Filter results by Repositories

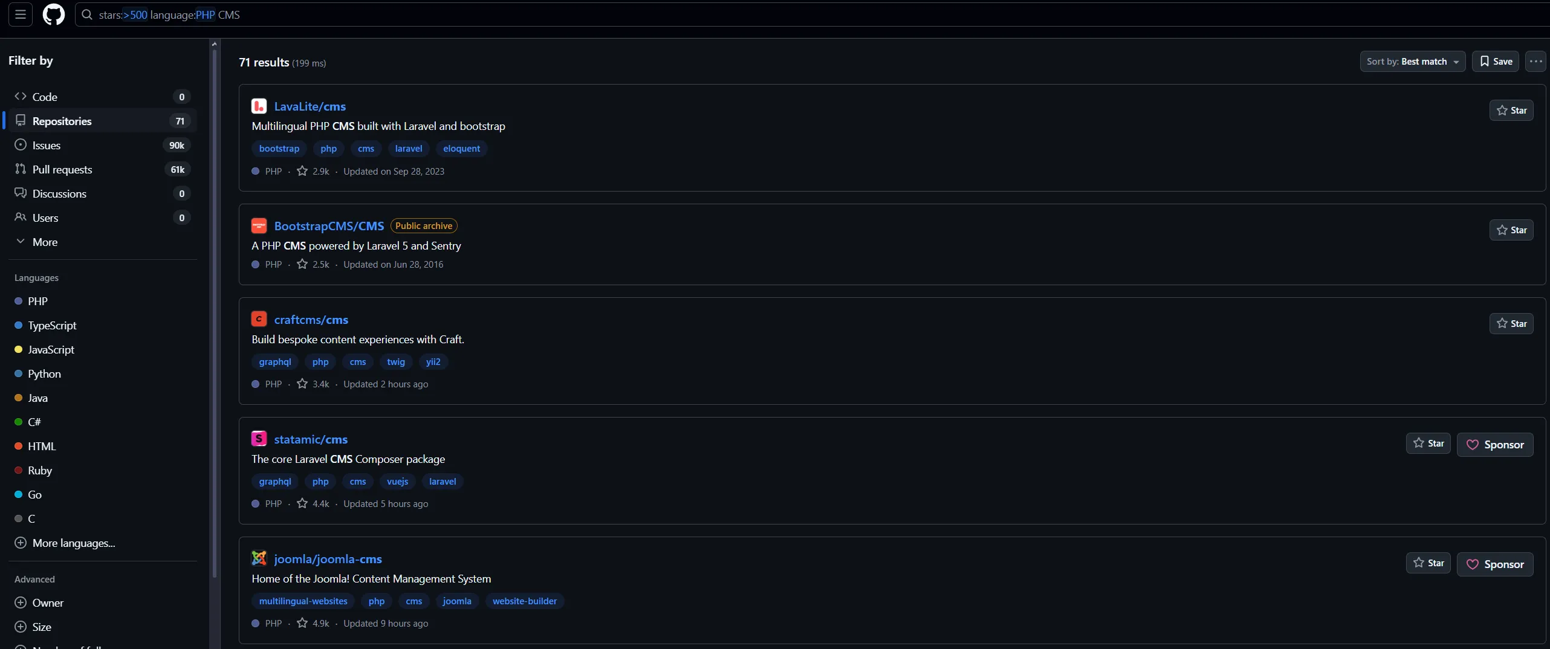click(x=103, y=121)
